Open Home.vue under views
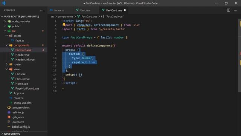The height and width of the screenshot is (136, 241). click(22, 83)
